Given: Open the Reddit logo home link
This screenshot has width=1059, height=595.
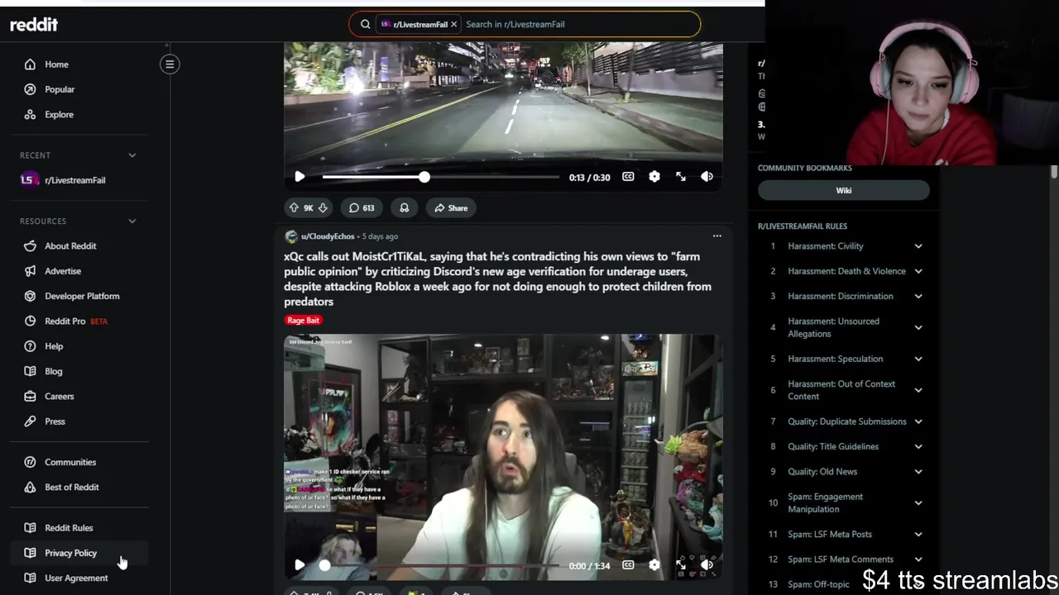Looking at the screenshot, I should coord(34,25).
